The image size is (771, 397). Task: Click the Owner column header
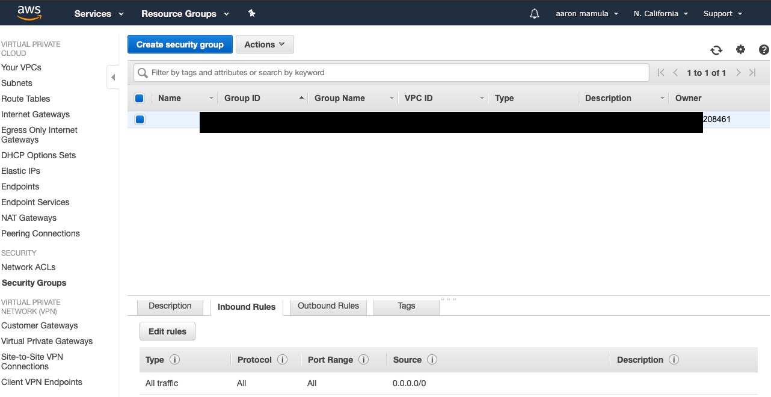(x=688, y=98)
